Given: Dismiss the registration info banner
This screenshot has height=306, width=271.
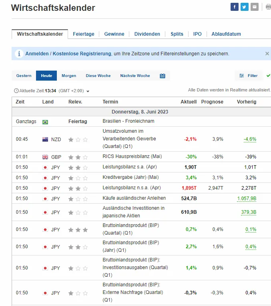Looking at the screenshot, I should coord(267,53).
